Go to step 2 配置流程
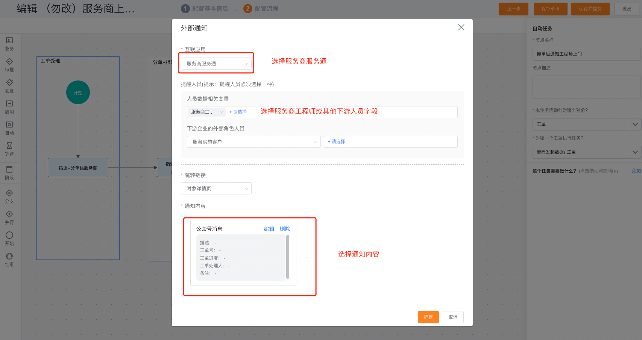Screen dimensions: 642x340 tap(261, 9)
